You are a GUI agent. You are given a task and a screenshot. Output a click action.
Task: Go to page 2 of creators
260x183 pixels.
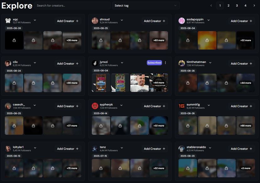click(x=228, y=5)
